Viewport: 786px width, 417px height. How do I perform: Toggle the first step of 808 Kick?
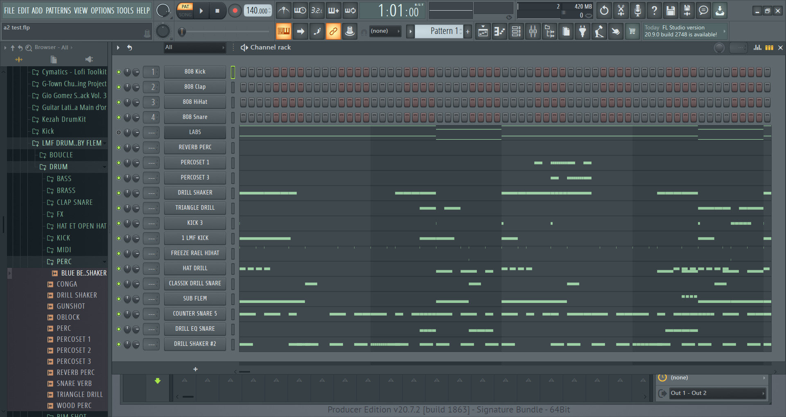(x=243, y=72)
